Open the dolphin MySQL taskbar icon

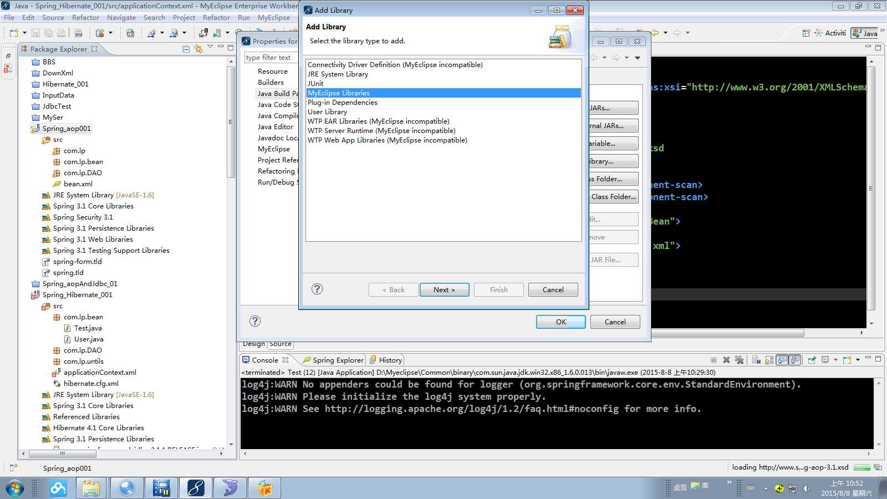pyautogui.click(x=230, y=488)
